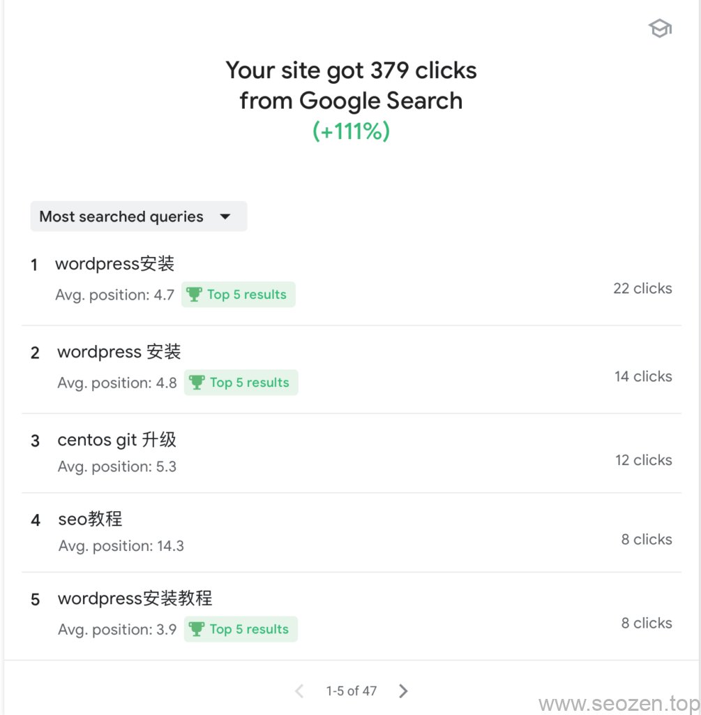This screenshot has height=715, width=701.
Task: Click the 12 clicks count
Action: point(643,460)
